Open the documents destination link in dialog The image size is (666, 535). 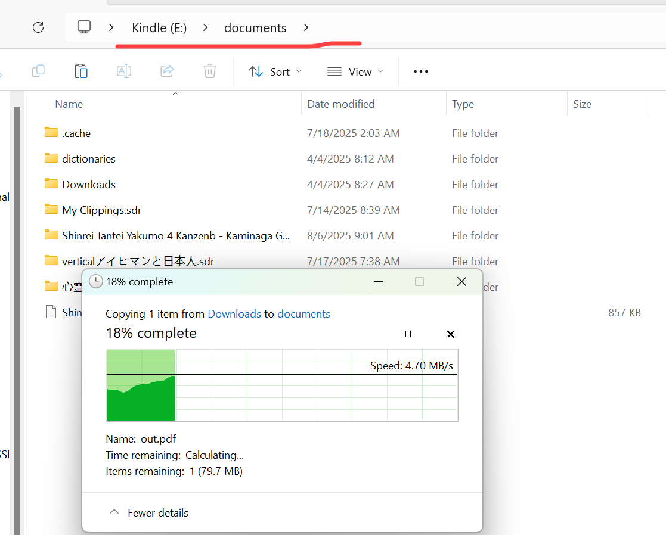click(303, 314)
